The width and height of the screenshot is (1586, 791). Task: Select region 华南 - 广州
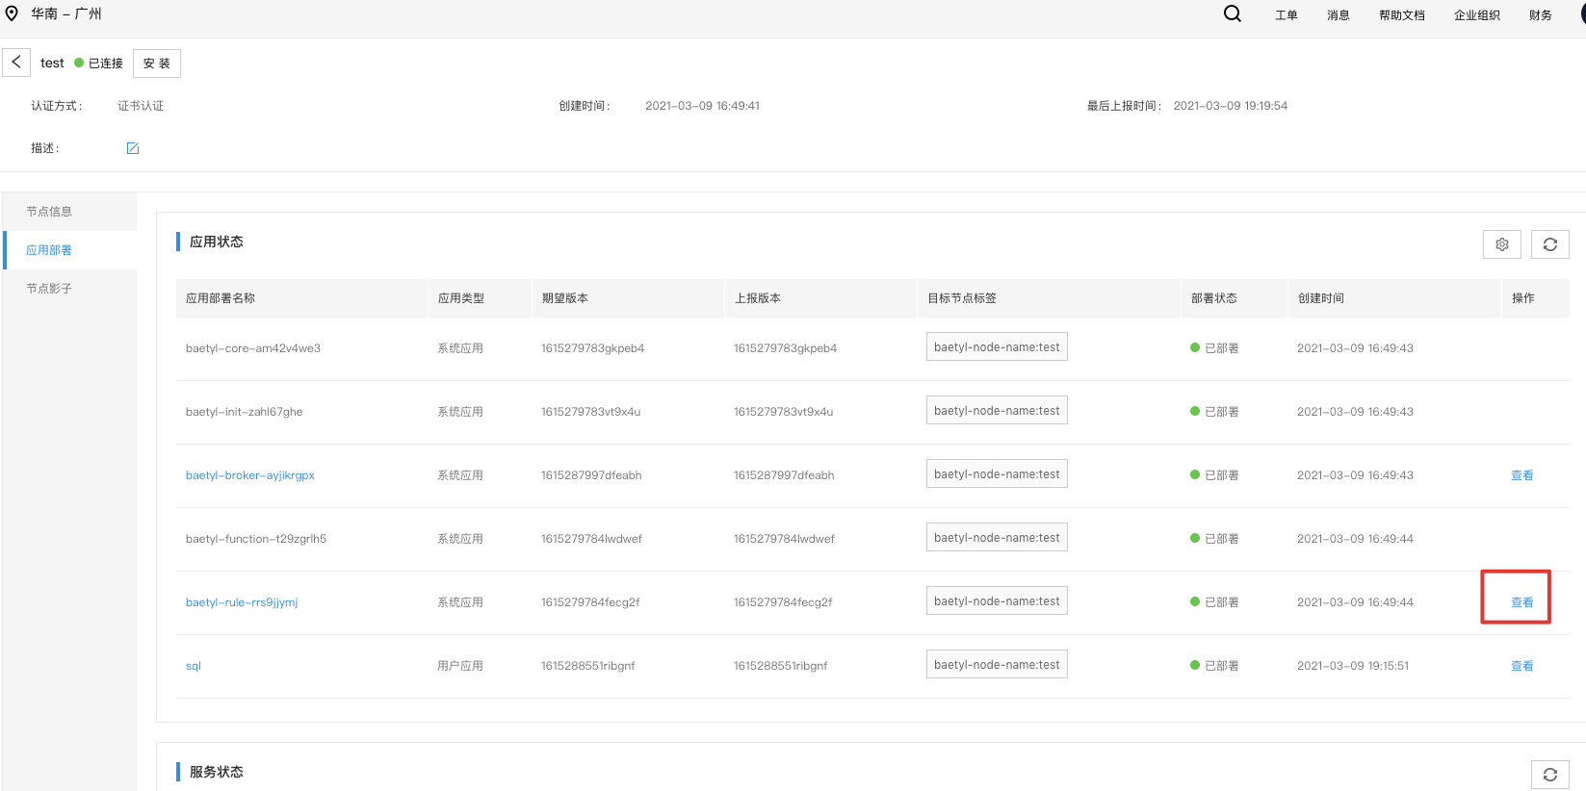(65, 13)
